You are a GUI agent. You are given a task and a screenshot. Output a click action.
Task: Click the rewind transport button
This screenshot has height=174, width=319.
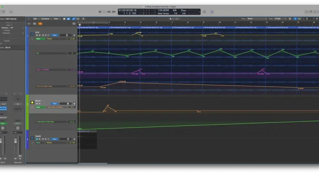coord(109,12)
